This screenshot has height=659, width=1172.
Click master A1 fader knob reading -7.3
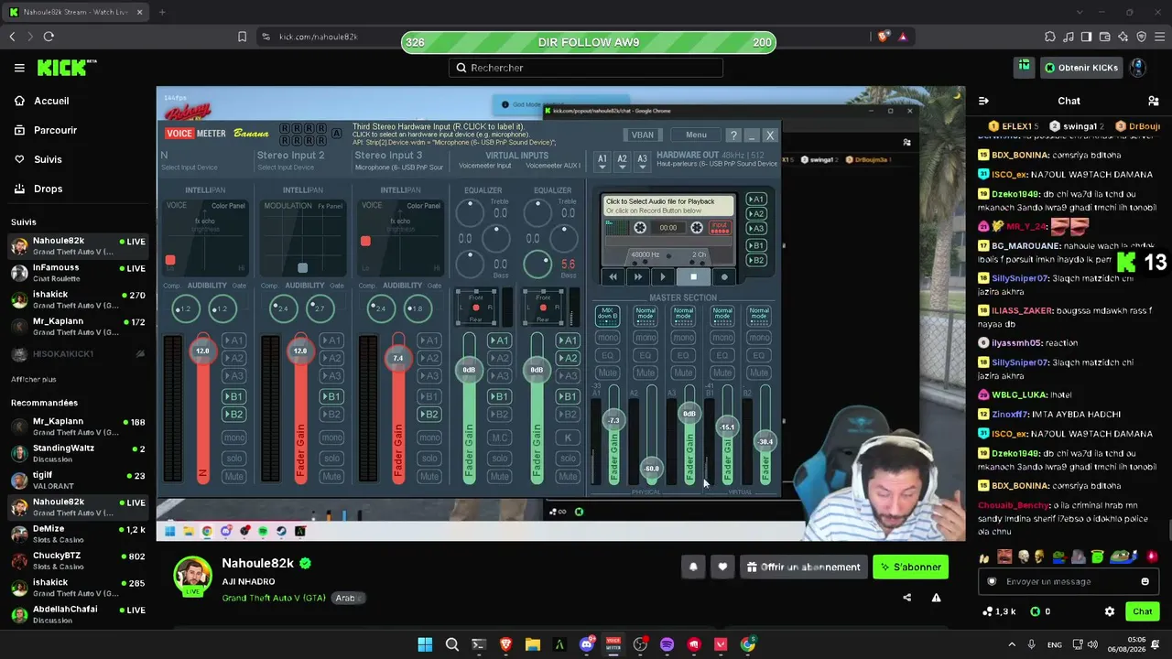click(613, 420)
